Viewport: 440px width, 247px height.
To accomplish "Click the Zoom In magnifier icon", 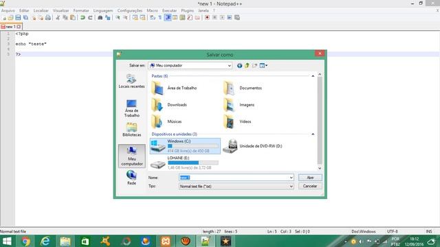I will (x=118, y=18).
